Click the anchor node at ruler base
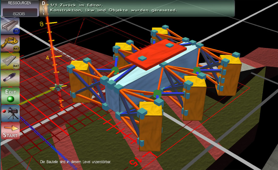The width and height of the screenshot is (278, 170). click(x=58, y=87)
